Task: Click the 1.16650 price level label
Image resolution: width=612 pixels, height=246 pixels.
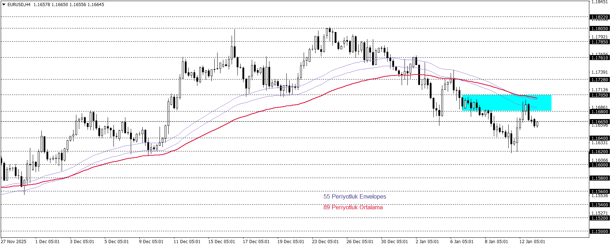Action: [x=599, y=122]
